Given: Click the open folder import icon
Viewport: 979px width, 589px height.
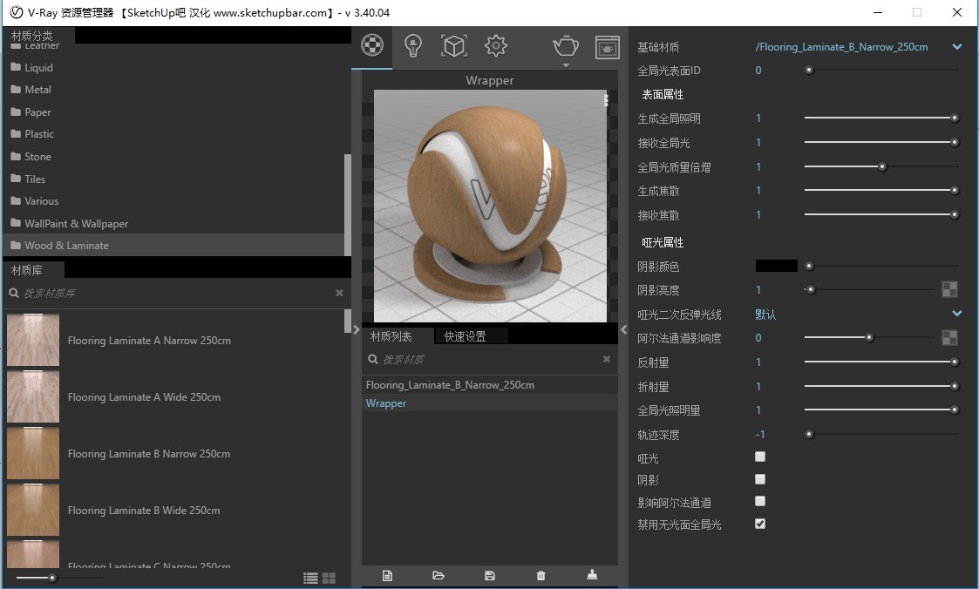Looking at the screenshot, I should [439, 576].
